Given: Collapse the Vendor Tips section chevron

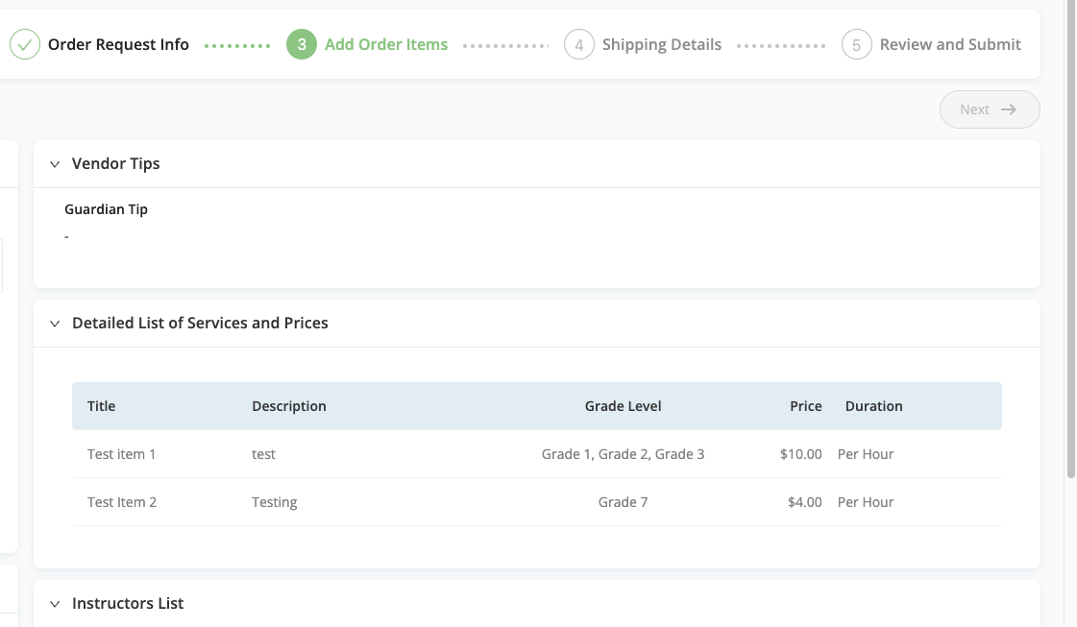Looking at the screenshot, I should pos(55,164).
